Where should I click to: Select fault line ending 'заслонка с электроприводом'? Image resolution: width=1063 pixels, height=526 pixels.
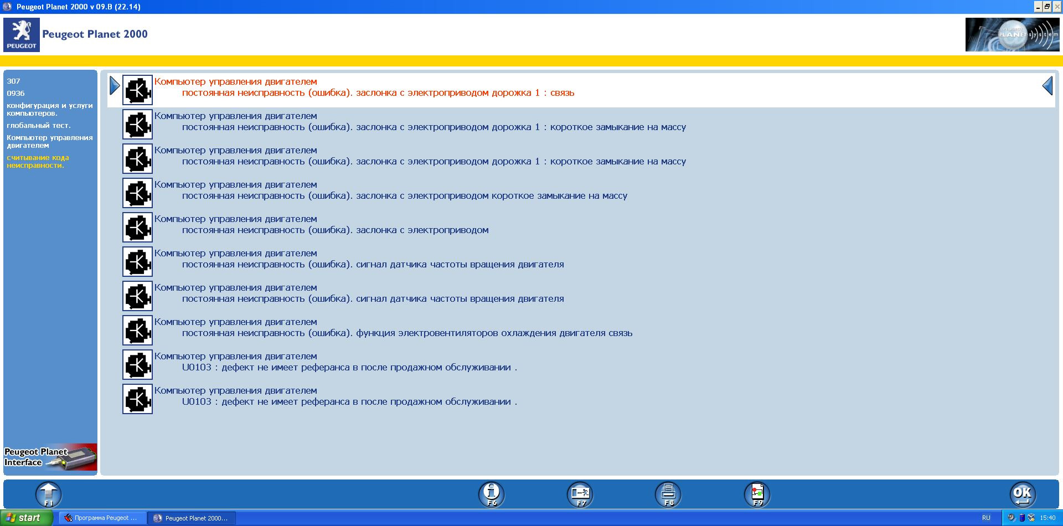pos(336,230)
